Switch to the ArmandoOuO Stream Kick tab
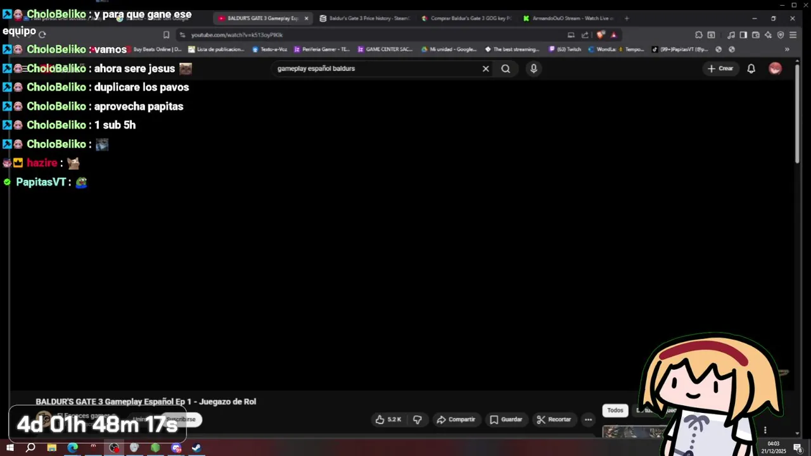811x456 pixels. [568, 18]
